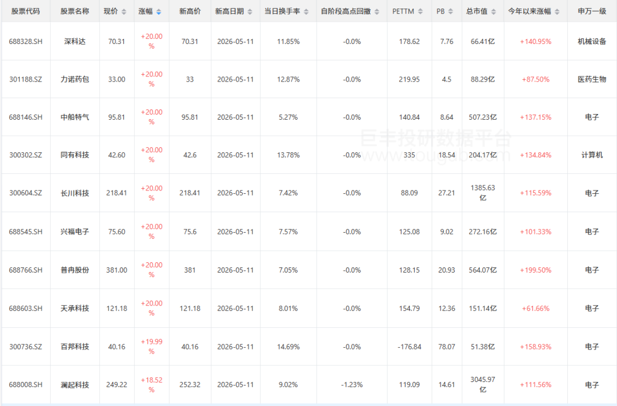Click drawdown value -1.23%
This screenshot has width=617, height=406.
point(352,385)
